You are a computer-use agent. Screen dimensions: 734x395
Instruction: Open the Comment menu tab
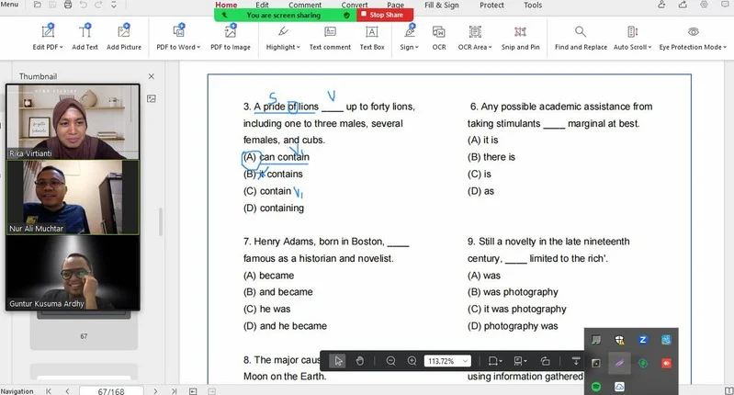click(x=305, y=6)
